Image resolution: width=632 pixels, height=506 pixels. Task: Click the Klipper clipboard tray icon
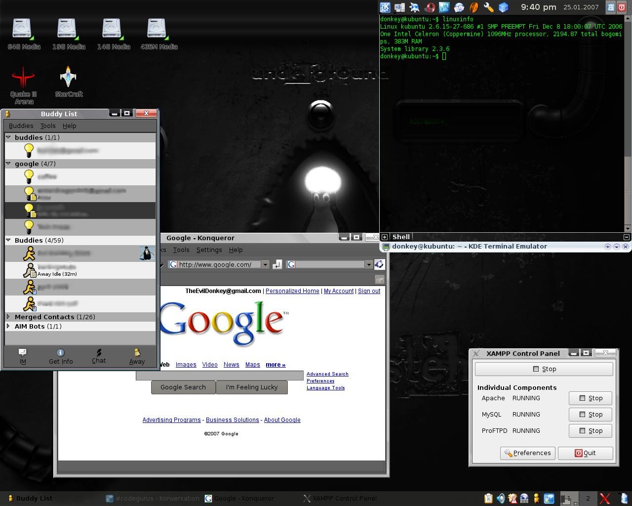tap(489, 499)
